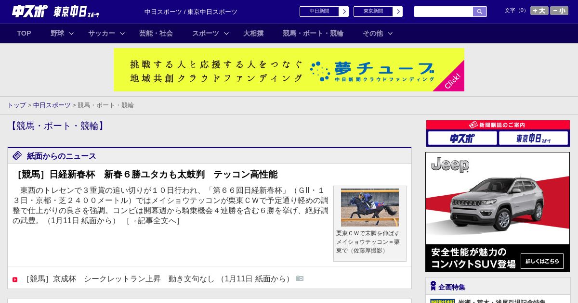Open the 中日新聞 link button
578x303 pixels.
319,12
